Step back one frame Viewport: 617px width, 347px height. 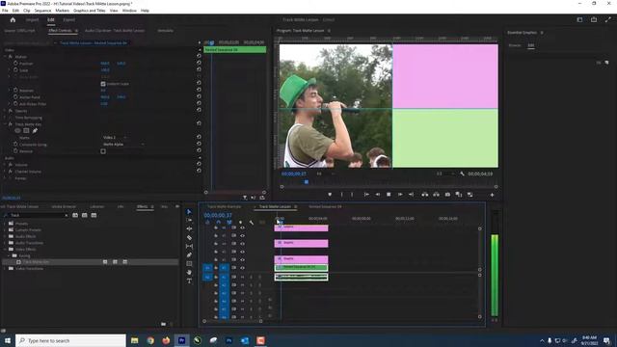point(377,195)
